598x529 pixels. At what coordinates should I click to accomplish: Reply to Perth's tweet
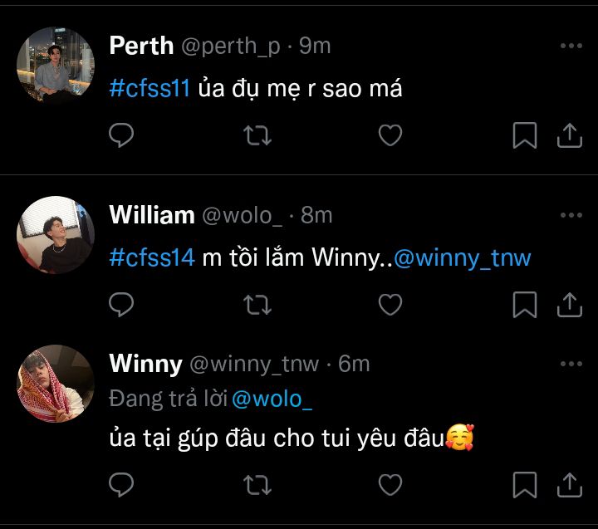tap(121, 135)
